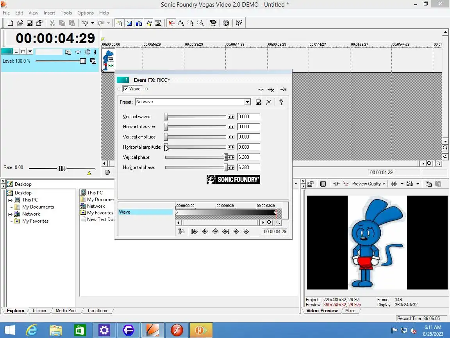
Task: Click track 1 name field
Action: [49, 52]
